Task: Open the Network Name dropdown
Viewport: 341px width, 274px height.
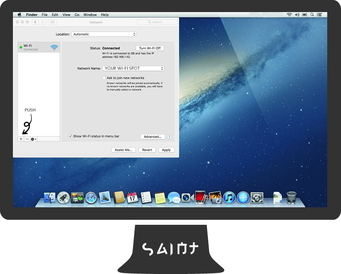Action: point(133,68)
